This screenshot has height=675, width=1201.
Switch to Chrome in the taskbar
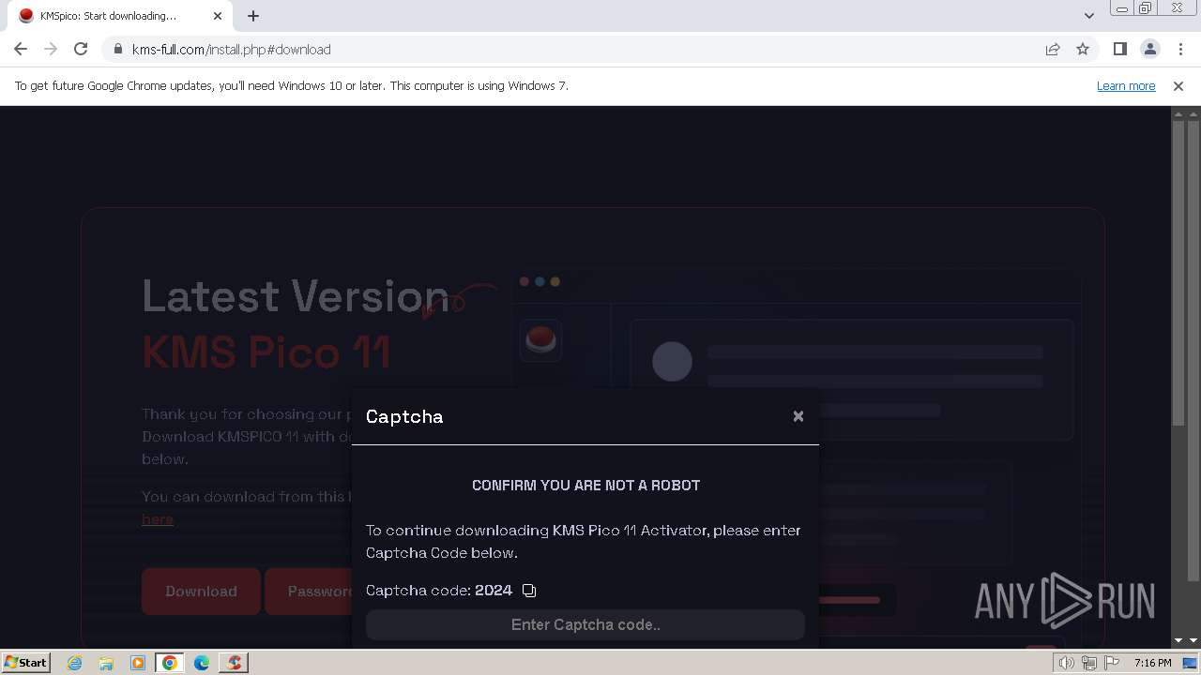coord(170,663)
